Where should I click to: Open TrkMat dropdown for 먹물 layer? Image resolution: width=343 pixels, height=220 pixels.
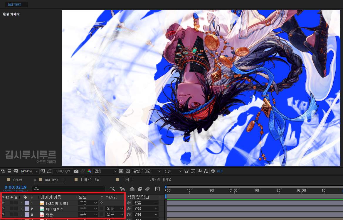tap(115, 215)
